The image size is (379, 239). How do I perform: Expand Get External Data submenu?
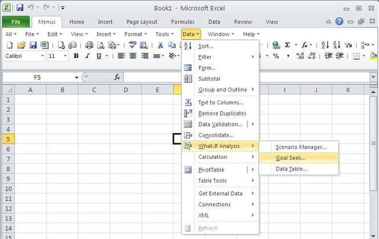[x=220, y=193]
